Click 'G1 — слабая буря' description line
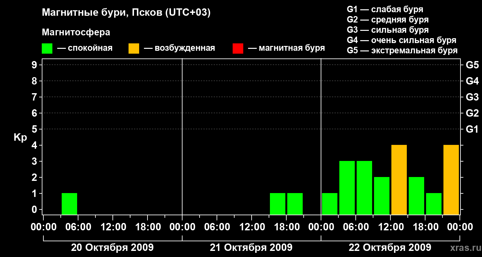Screen dimensions: 482x257 (385, 9)
